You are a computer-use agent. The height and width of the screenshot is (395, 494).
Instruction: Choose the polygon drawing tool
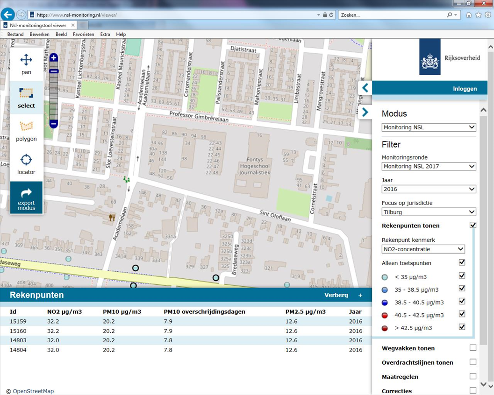26,131
